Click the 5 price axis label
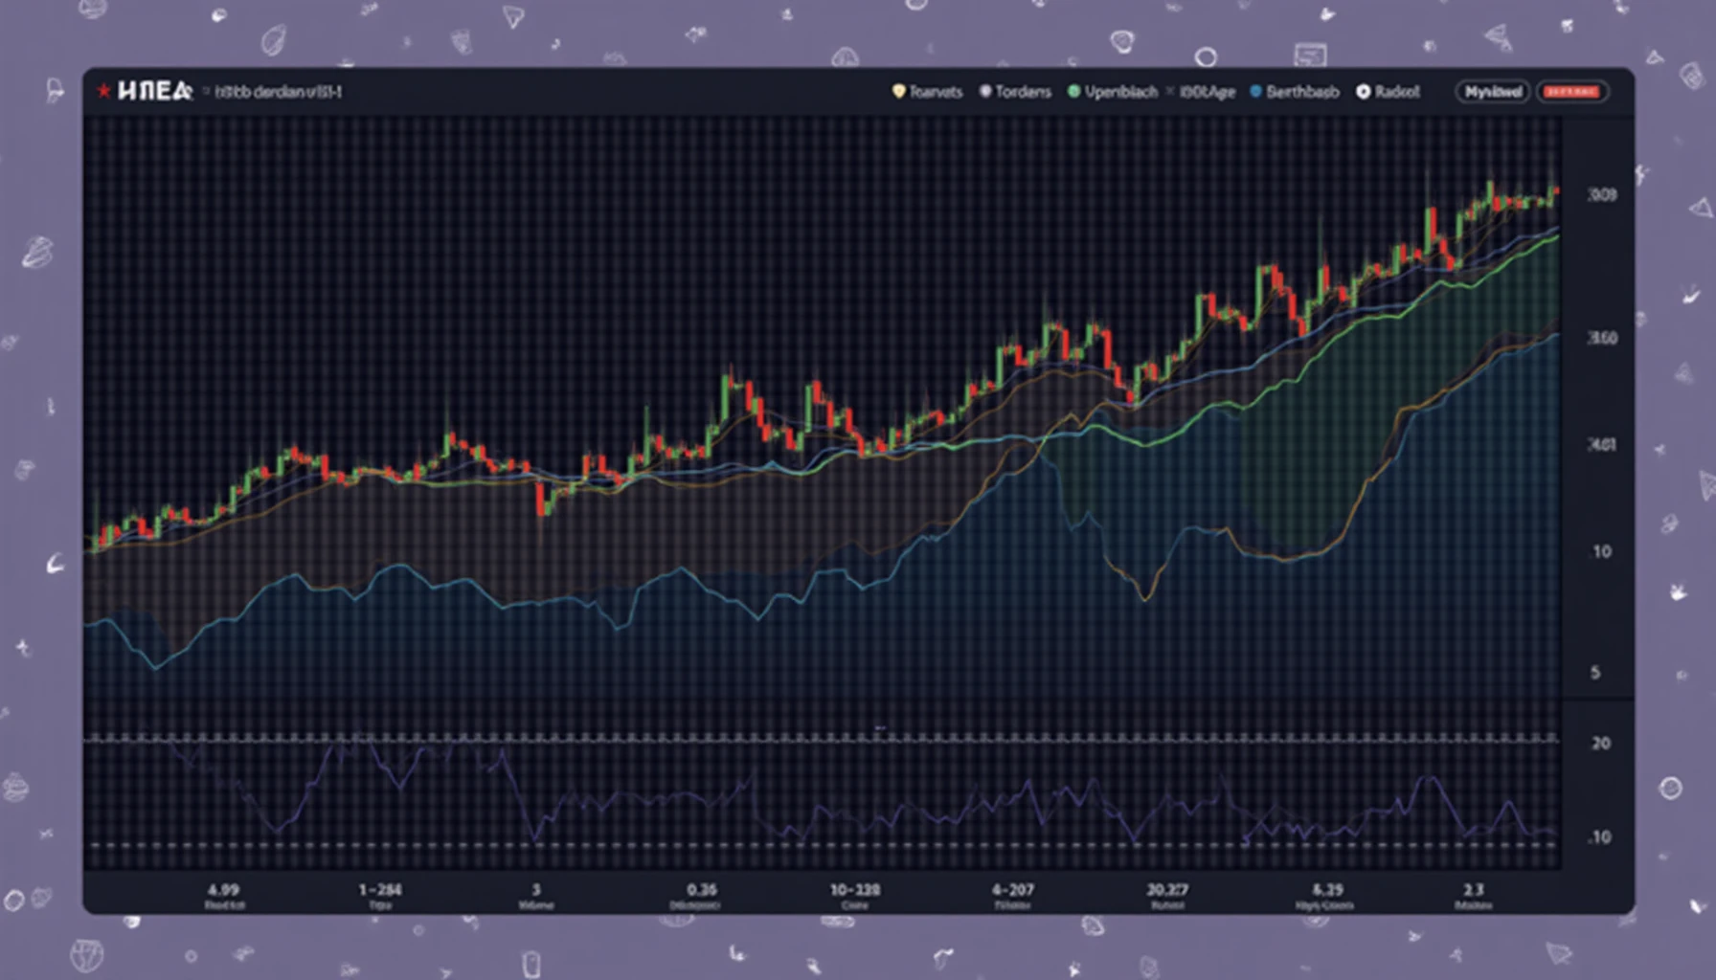 pyautogui.click(x=1595, y=672)
